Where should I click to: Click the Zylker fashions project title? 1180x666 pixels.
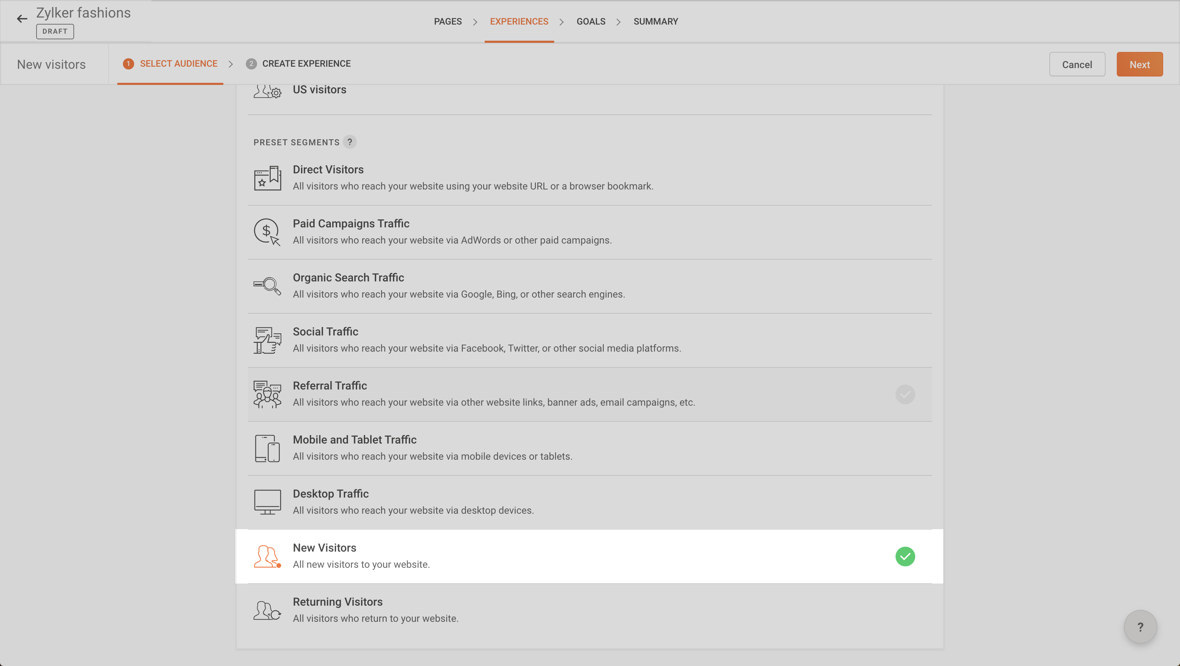tap(83, 13)
